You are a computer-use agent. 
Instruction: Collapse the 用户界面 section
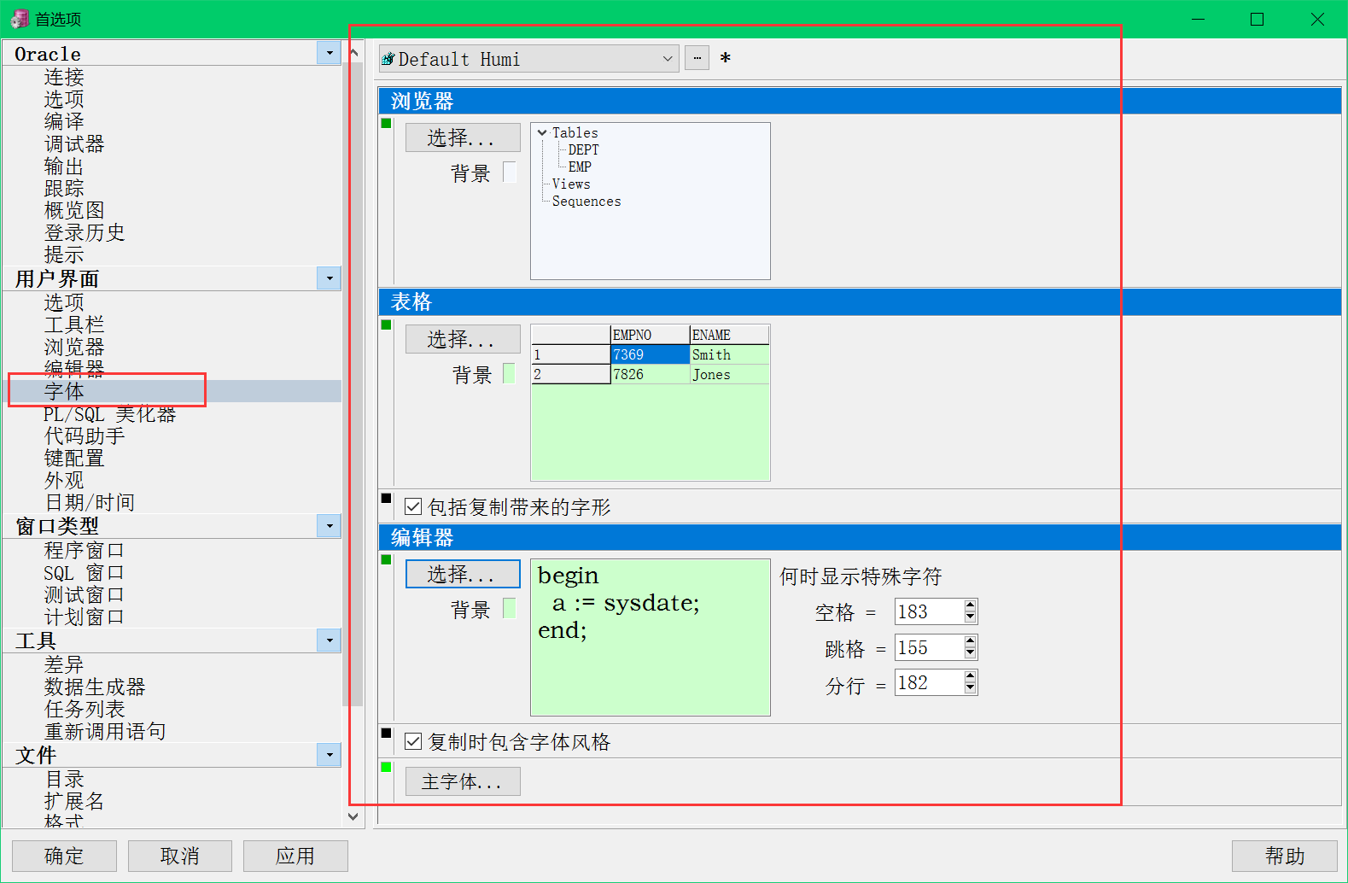329,278
